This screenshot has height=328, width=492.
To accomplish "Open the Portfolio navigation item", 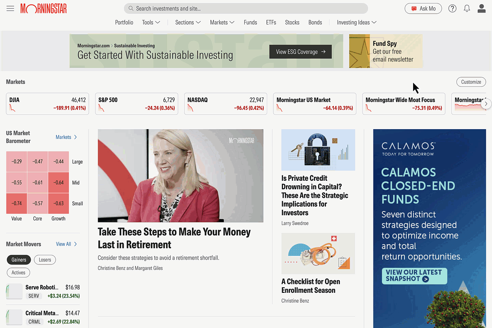I will [x=124, y=22].
